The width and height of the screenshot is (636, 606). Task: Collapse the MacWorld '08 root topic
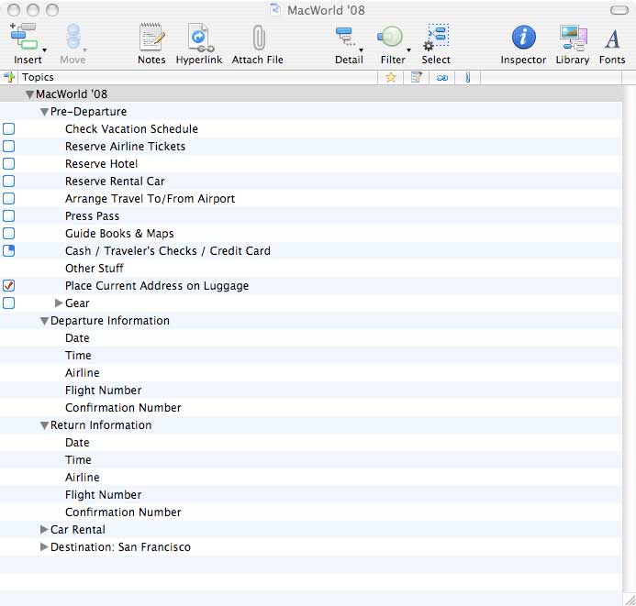[29, 94]
